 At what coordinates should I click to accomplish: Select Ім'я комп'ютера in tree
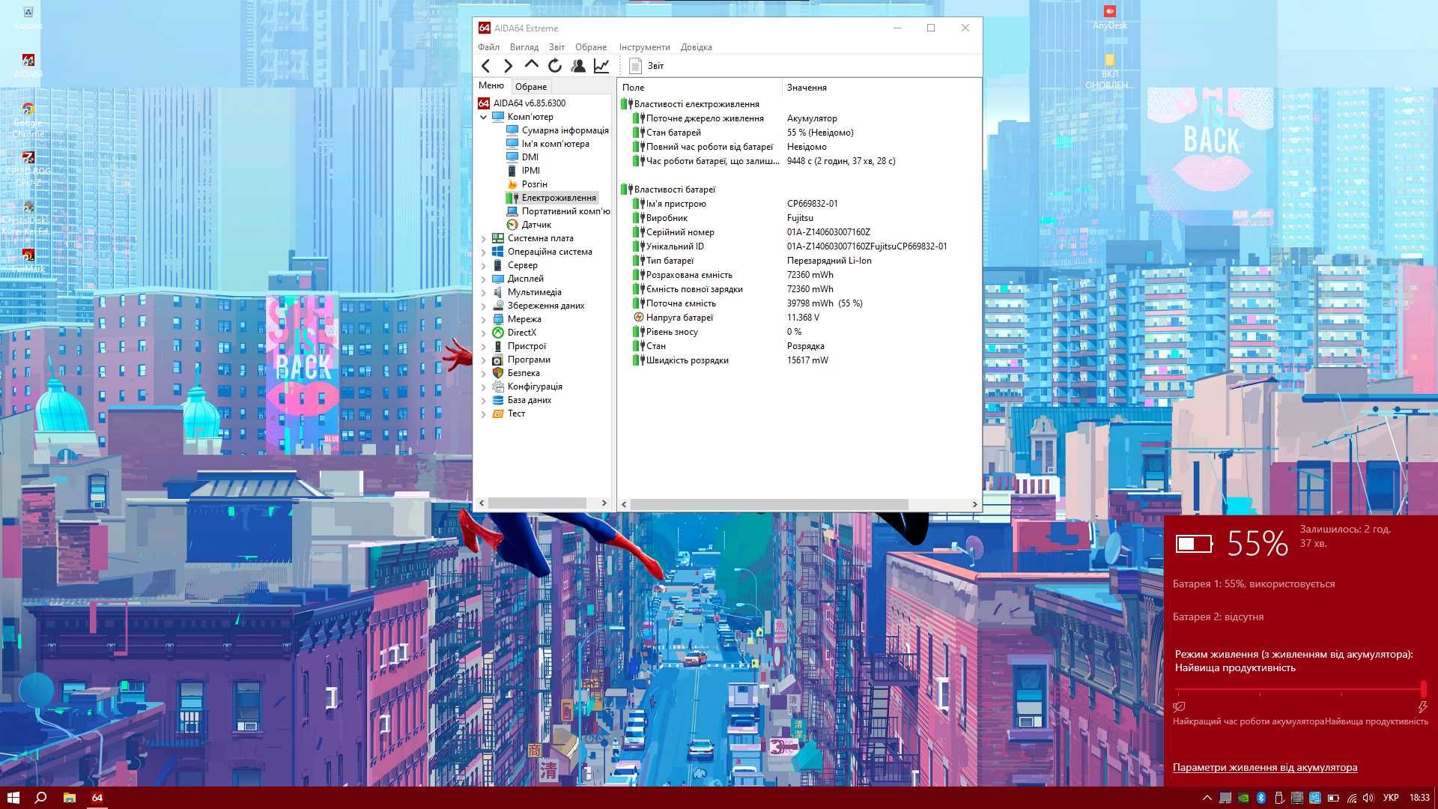click(x=547, y=144)
